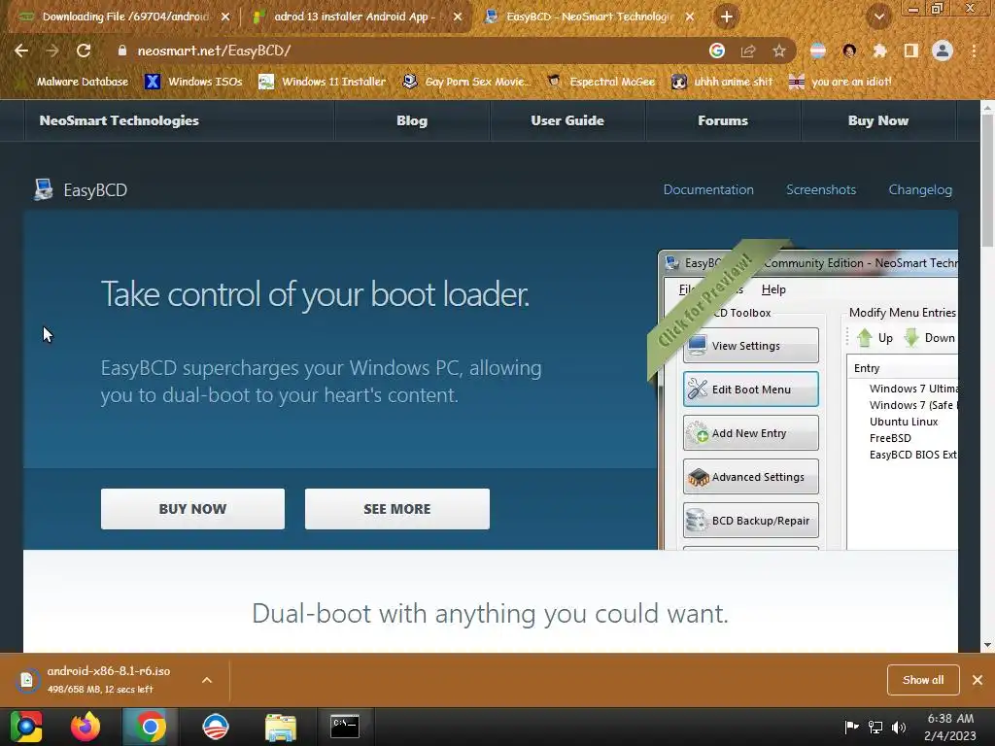Click Buy Now in the top nav

(878, 120)
